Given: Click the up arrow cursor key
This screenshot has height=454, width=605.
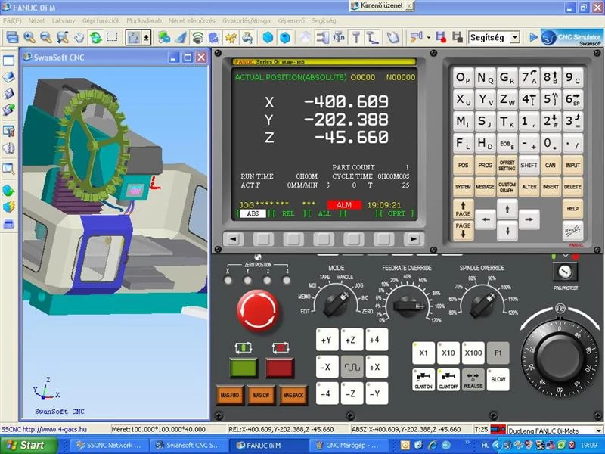Looking at the screenshot, I should pyautogui.click(x=507, y=210).
